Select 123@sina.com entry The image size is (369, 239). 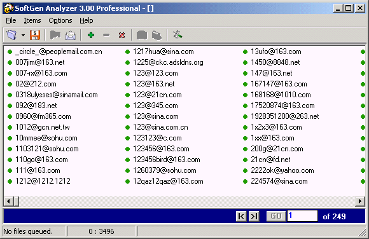point(156,116)
